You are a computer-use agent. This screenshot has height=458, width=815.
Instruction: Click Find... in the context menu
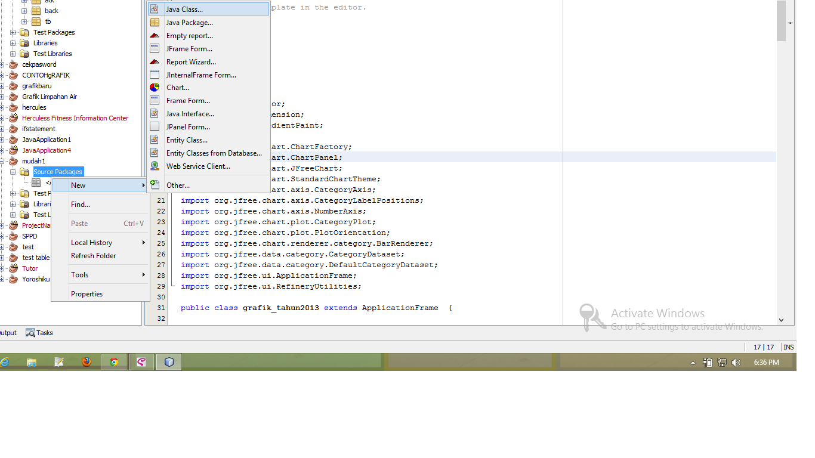coord(79,204)
